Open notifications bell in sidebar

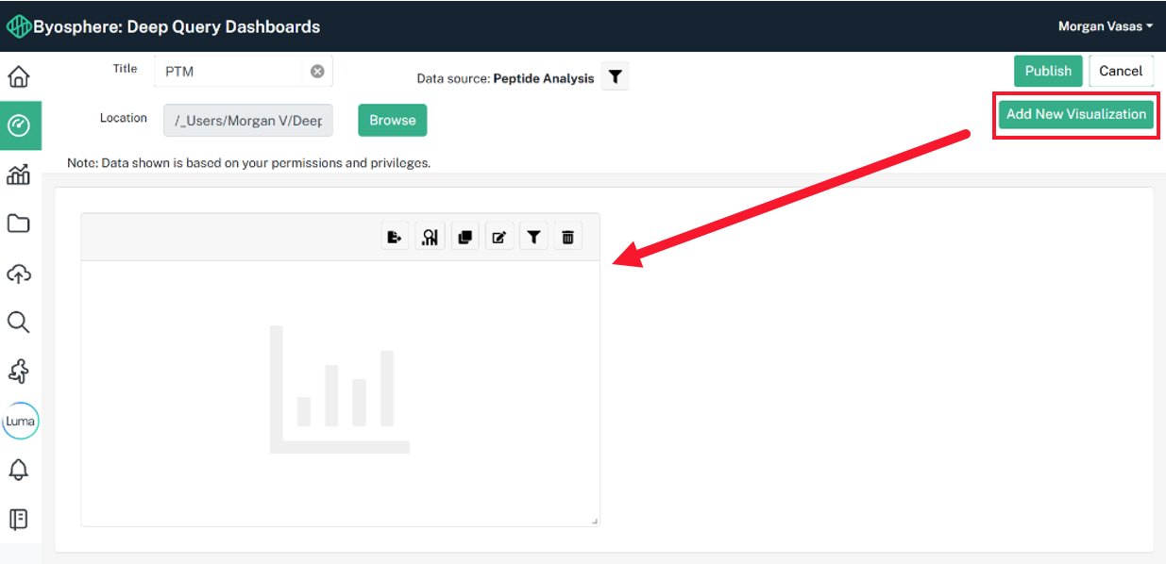pos(19,470)
